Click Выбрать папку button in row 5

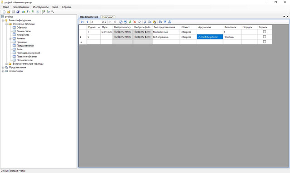coord(123,37)
